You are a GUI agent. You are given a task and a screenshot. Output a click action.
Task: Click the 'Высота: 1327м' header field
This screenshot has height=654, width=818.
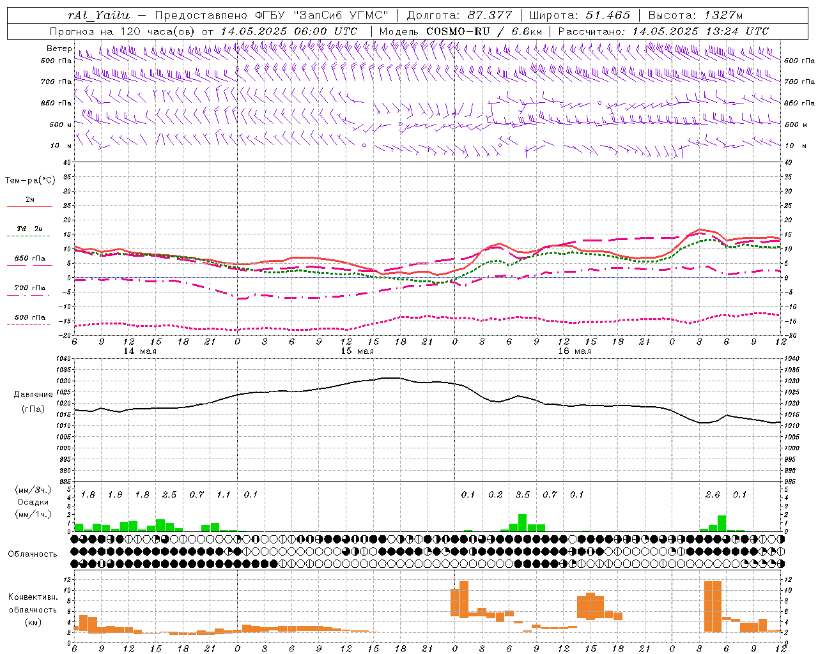click(x=695, y=15)
